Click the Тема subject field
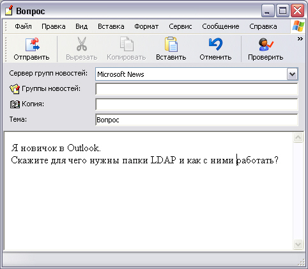This screenshot has height=269, width=308. [x=197, y=120]
